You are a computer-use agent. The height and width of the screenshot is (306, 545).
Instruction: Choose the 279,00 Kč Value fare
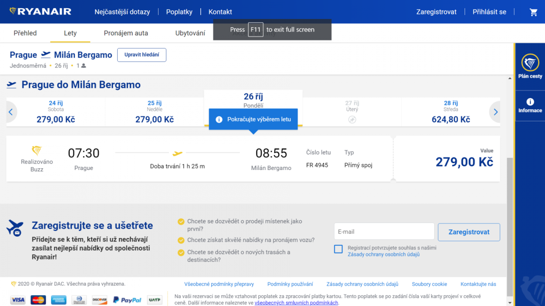[x=464, y=159]
